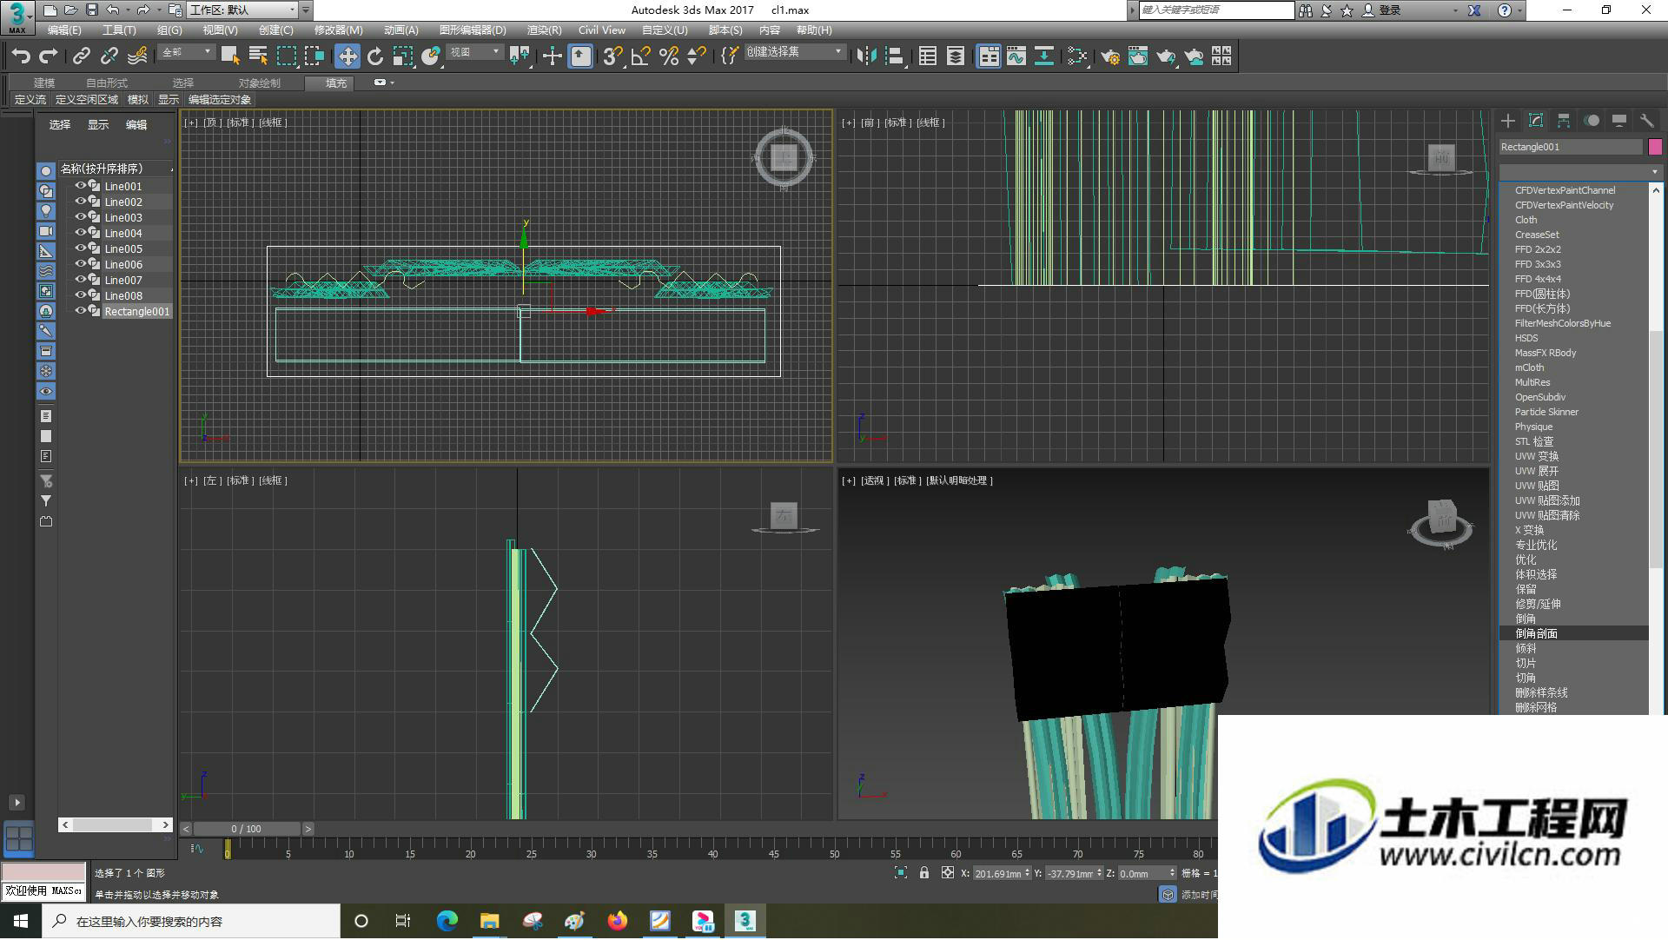Click the Align tool icon

(895, 56)
